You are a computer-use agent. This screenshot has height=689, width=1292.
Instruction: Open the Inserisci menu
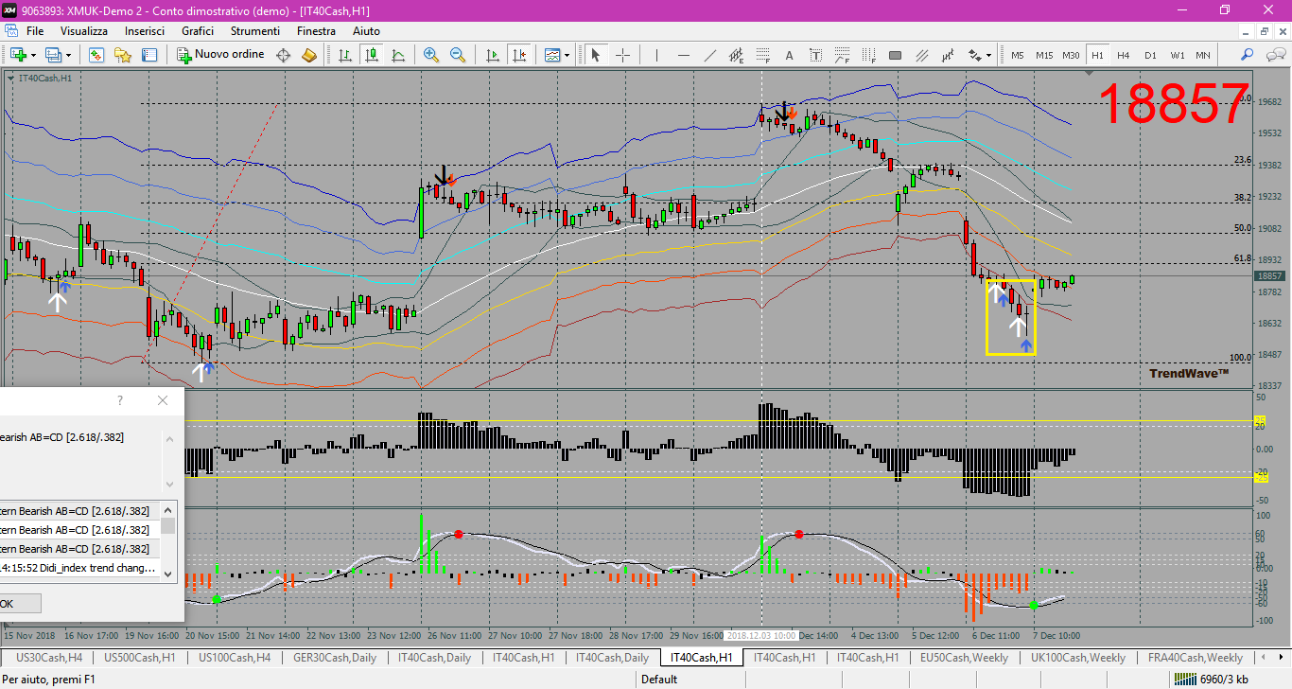(145, 31)
